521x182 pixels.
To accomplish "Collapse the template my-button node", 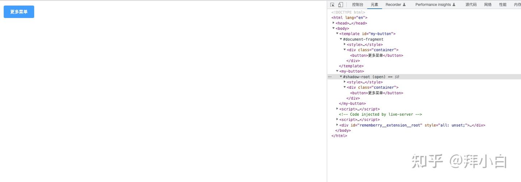I will click(337, 34).
